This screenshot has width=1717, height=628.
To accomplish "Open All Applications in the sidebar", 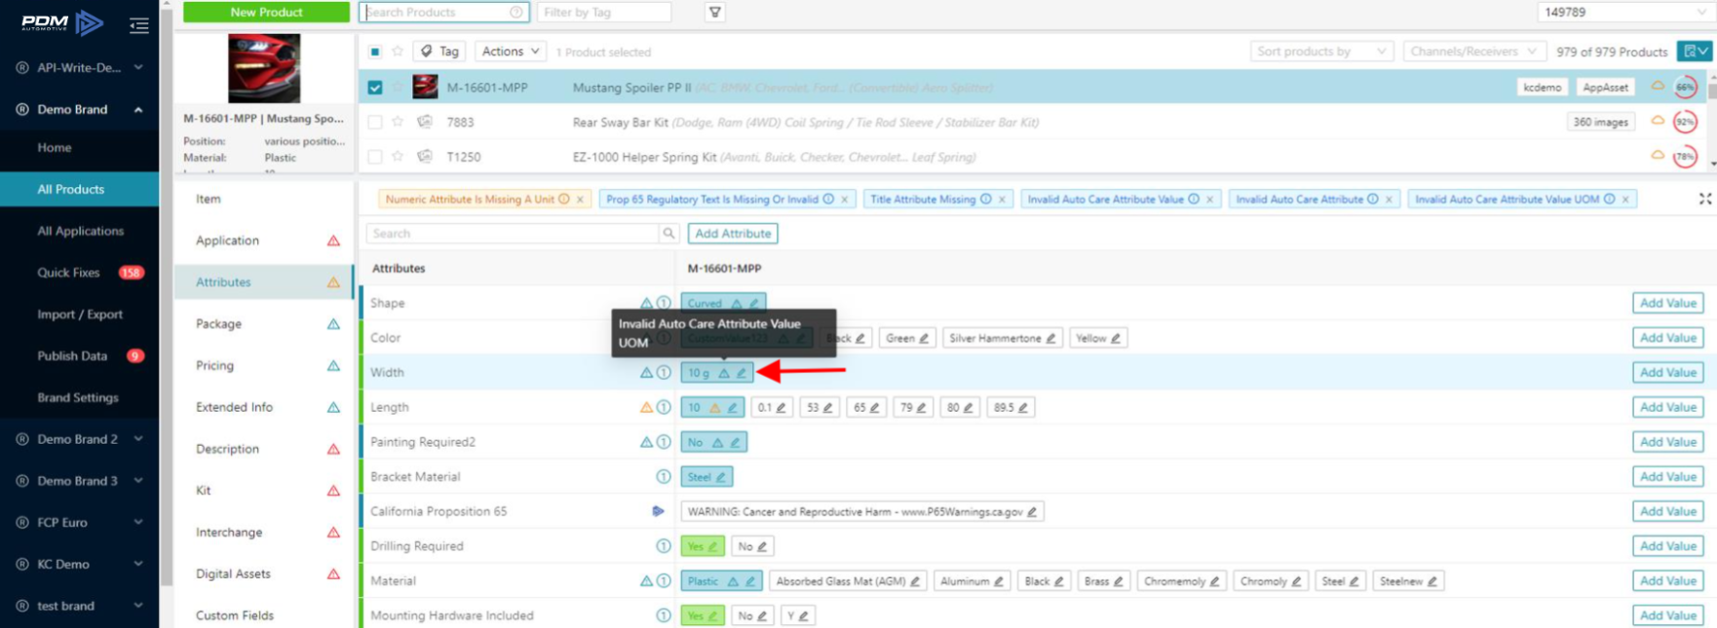I will [x=79, y=231].
